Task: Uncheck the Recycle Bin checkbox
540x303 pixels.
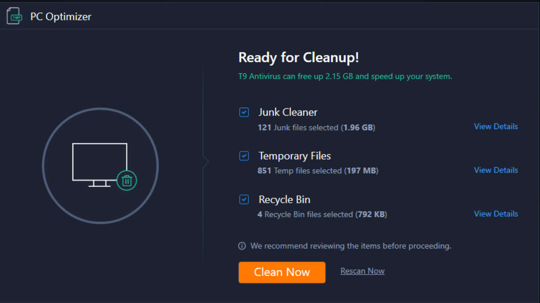Action: [244, 200]
